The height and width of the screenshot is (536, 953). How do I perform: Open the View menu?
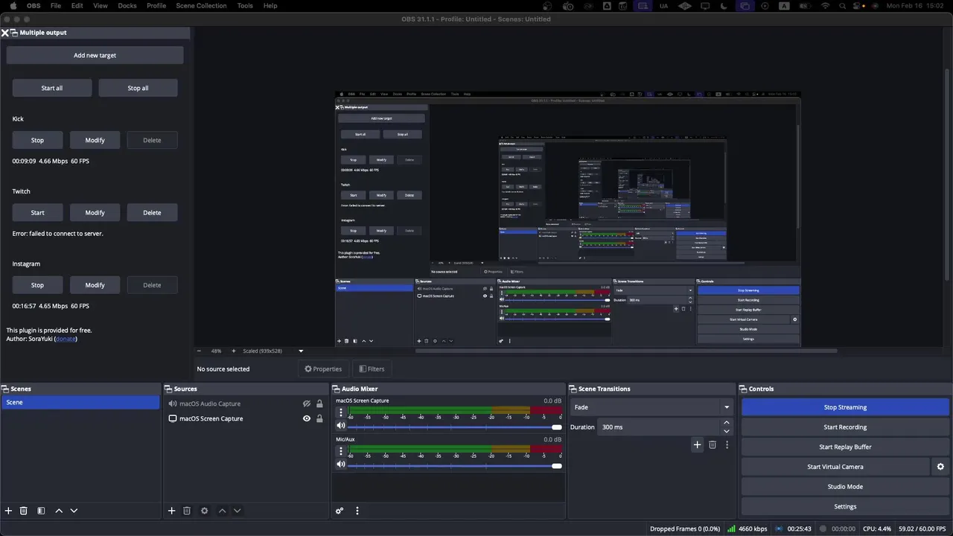click(x=101, y=5)
